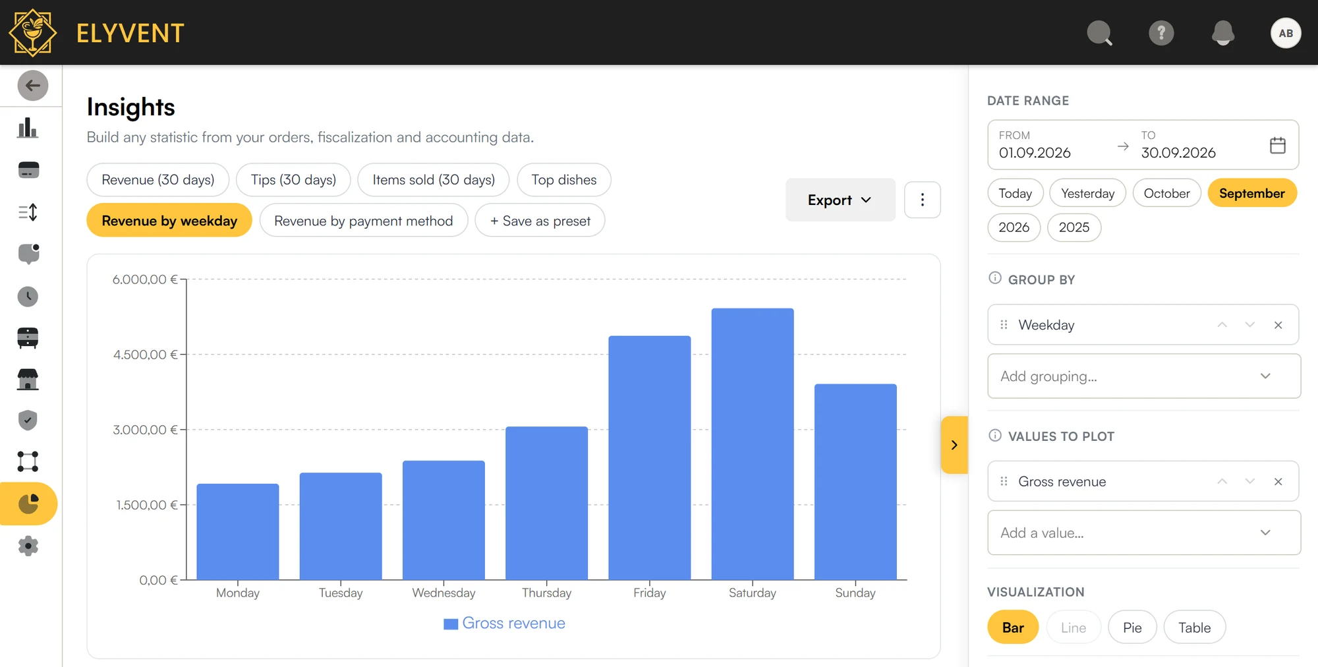1318x667 pixels.
Task: Set date range to 2025
Action: tap(1074, 227)
